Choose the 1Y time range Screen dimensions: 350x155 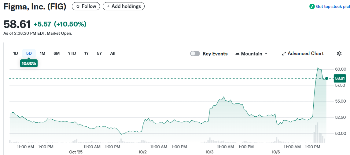(87, 53)
